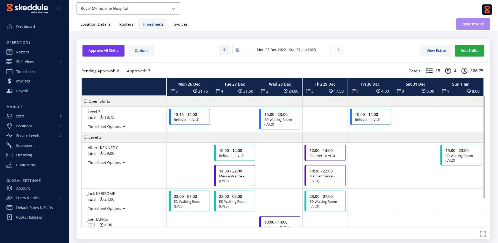Screen dimensions: 498x243
Task: Go to previous week arrow
Action: (x=224, y=50)
